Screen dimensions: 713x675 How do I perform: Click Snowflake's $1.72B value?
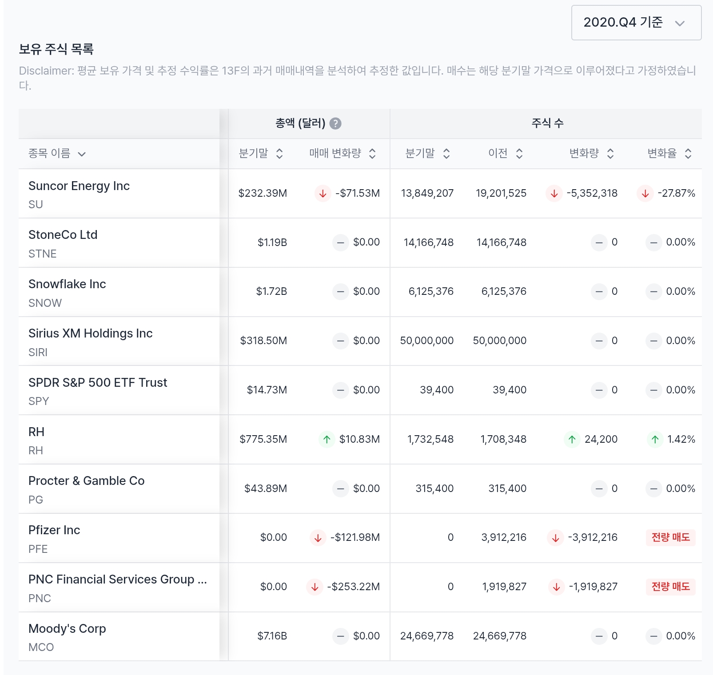click(x=271, y=292)
